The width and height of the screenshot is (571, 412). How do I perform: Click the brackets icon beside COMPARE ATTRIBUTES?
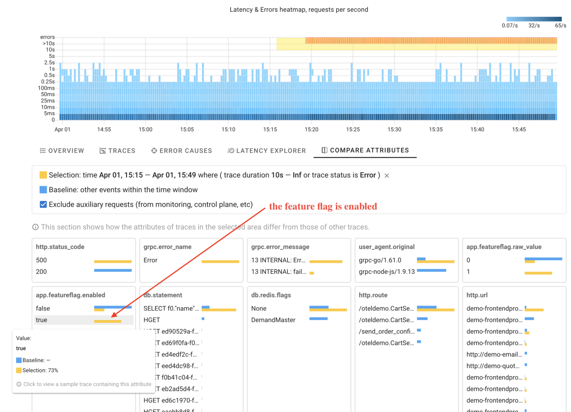[x=324, y=150]
